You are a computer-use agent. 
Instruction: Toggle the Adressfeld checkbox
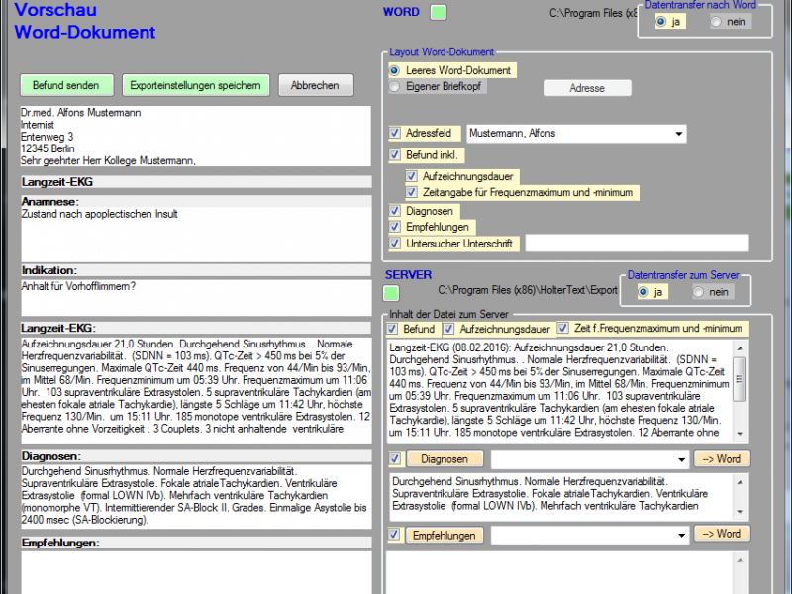395,133
